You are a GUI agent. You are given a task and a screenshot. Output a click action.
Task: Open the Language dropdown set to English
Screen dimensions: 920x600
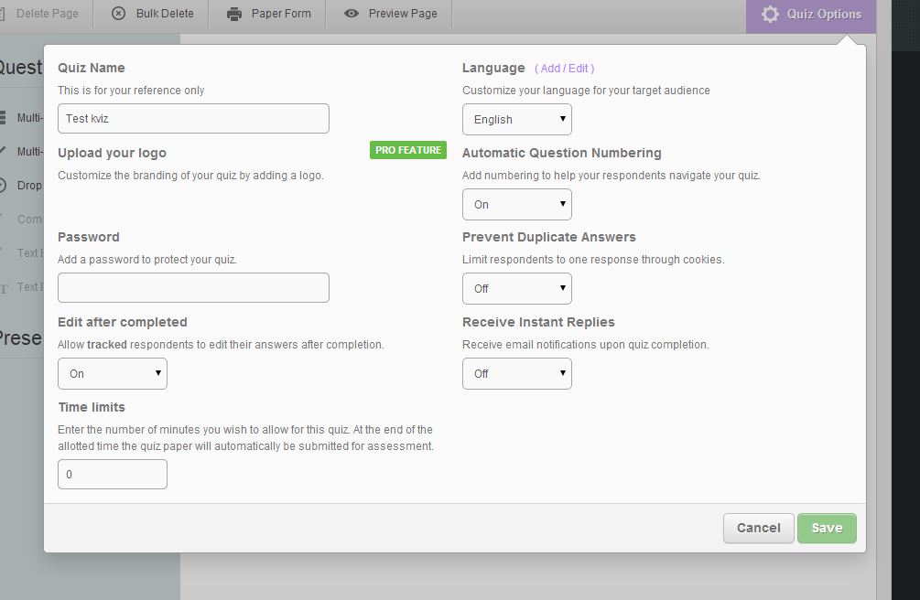[516, 120]
